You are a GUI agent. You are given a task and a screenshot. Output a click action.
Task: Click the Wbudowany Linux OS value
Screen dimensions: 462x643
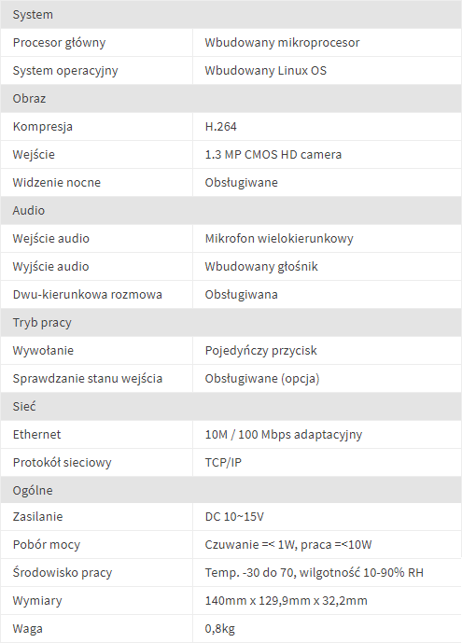pos(266,71)
